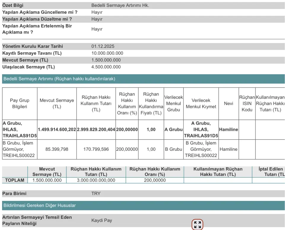Select the Rüçhan ISIN Kodu column header
The image size is (285, 230).
point(247,104)
